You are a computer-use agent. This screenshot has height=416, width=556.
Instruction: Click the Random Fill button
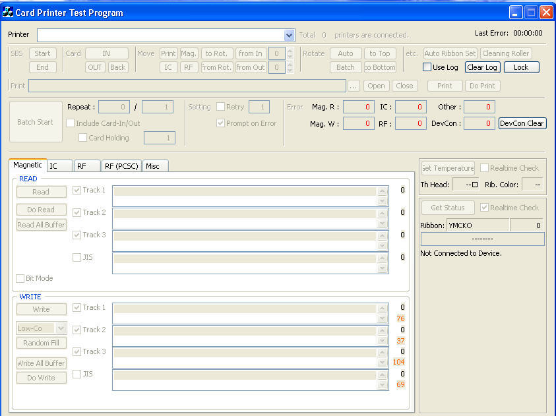click(x=41, y=343)
